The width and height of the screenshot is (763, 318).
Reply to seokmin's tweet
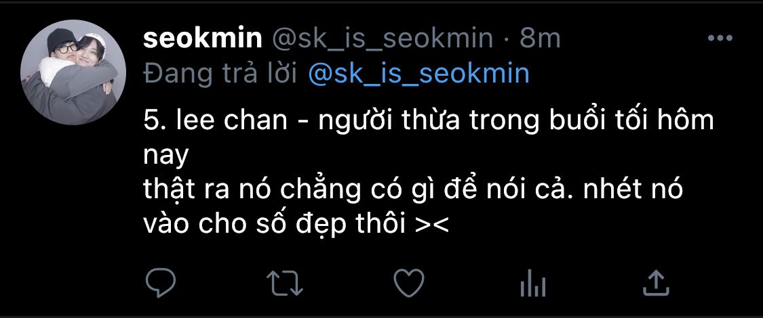click(x=161, y=283)
